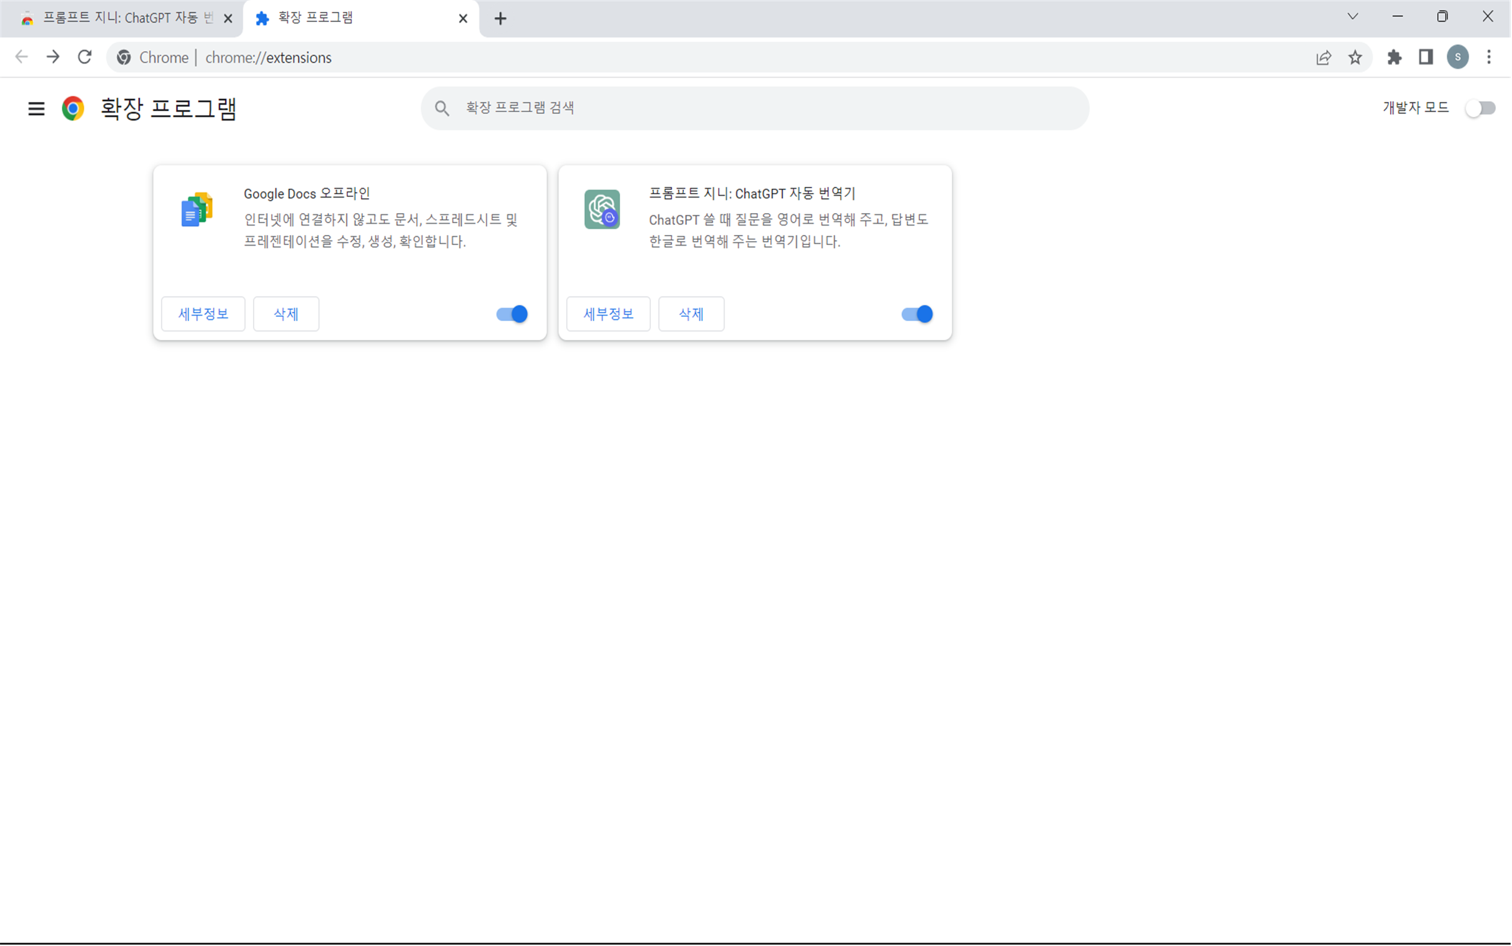Bookmark this page with the star icon
The image size is (1512, 946).
pyautogui.click(x=1355, y=57)
